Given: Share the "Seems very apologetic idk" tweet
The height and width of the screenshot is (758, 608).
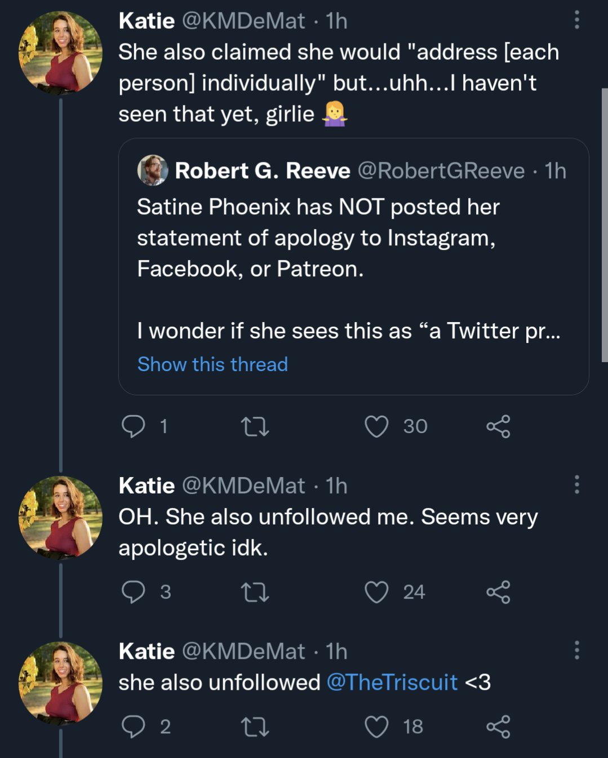Looking at the screenshot, I should coord(498,592).
